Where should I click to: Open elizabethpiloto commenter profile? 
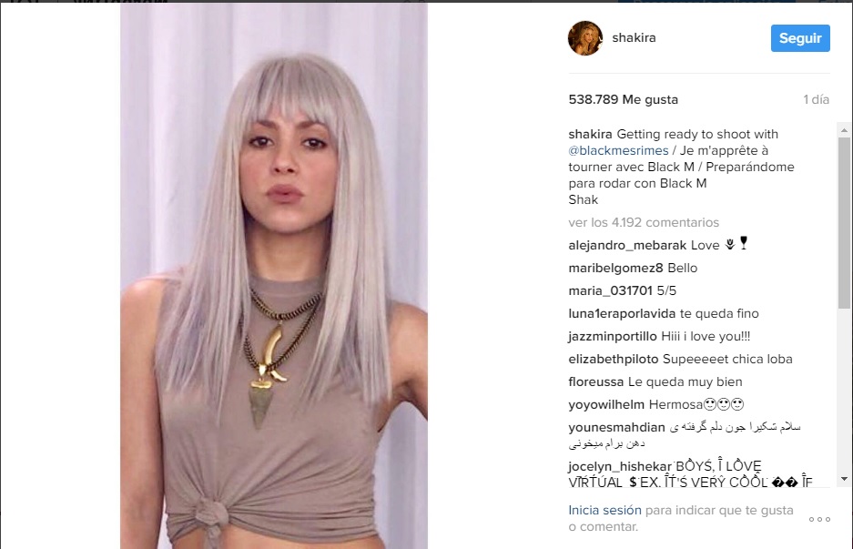[614, 360]
